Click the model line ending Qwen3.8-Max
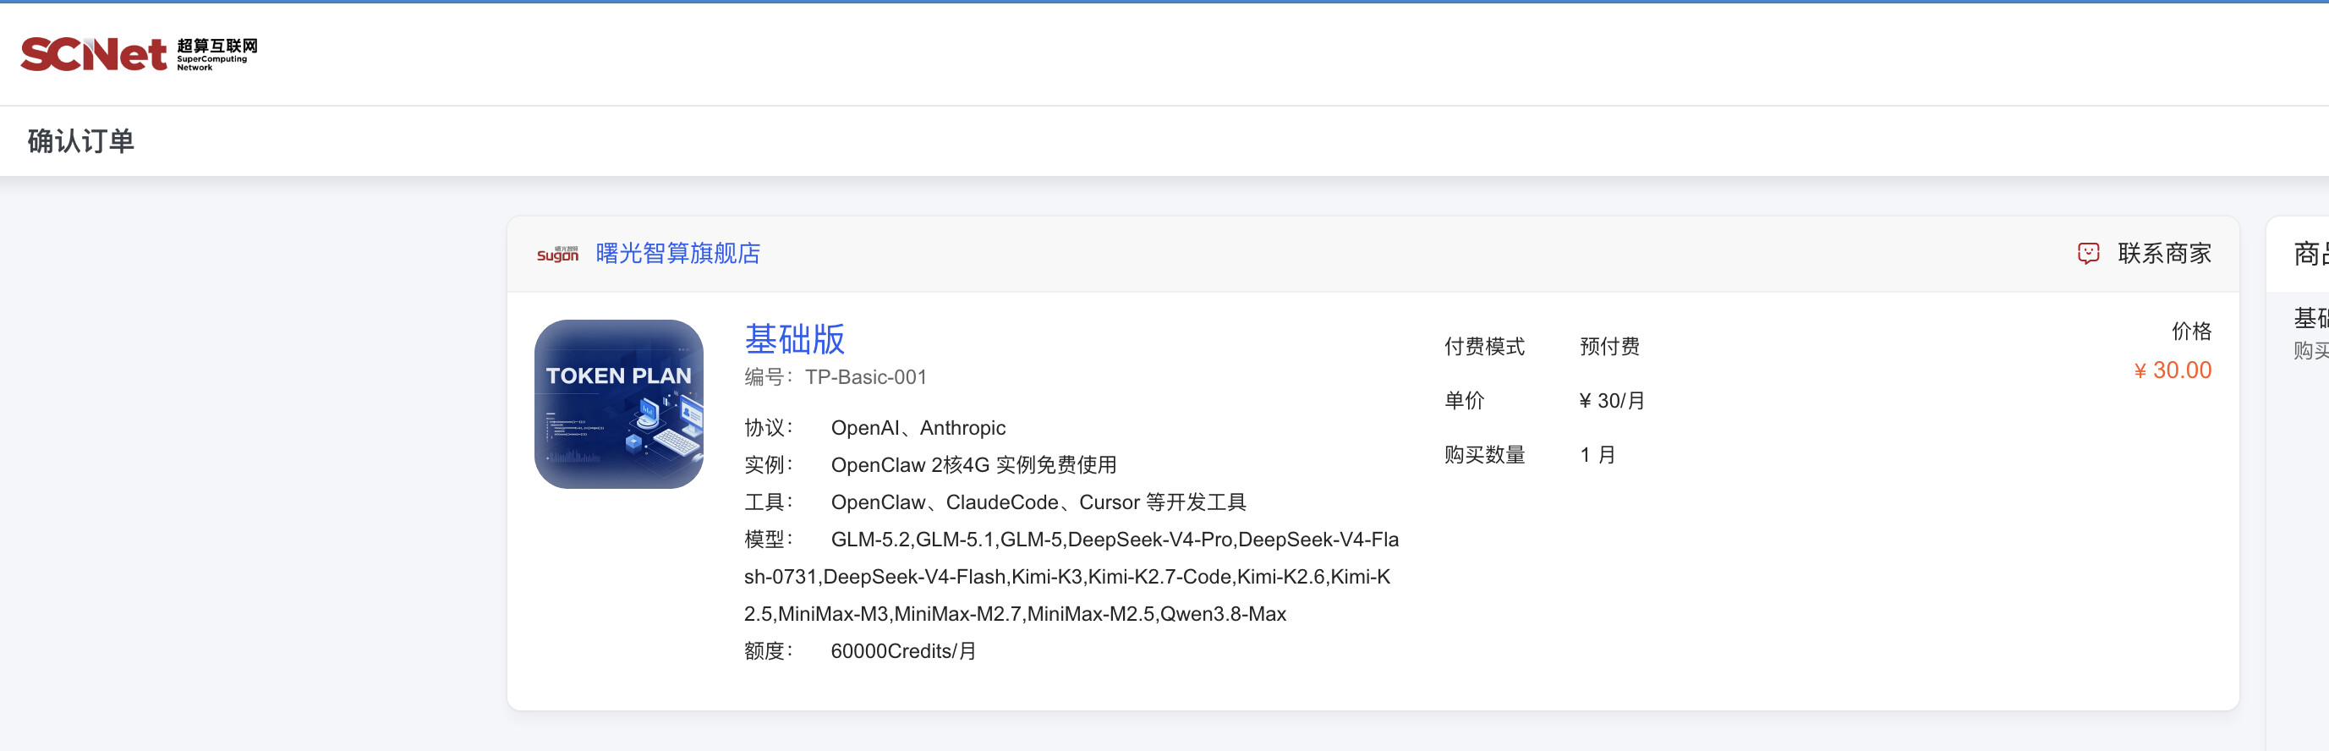This screenshot has height=751, width=2329. tap(1015, 614)
